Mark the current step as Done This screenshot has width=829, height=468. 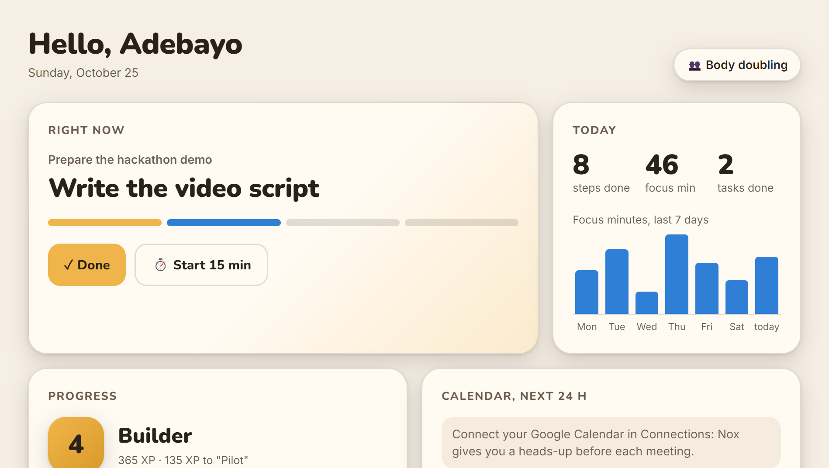[x=87, y=265]
